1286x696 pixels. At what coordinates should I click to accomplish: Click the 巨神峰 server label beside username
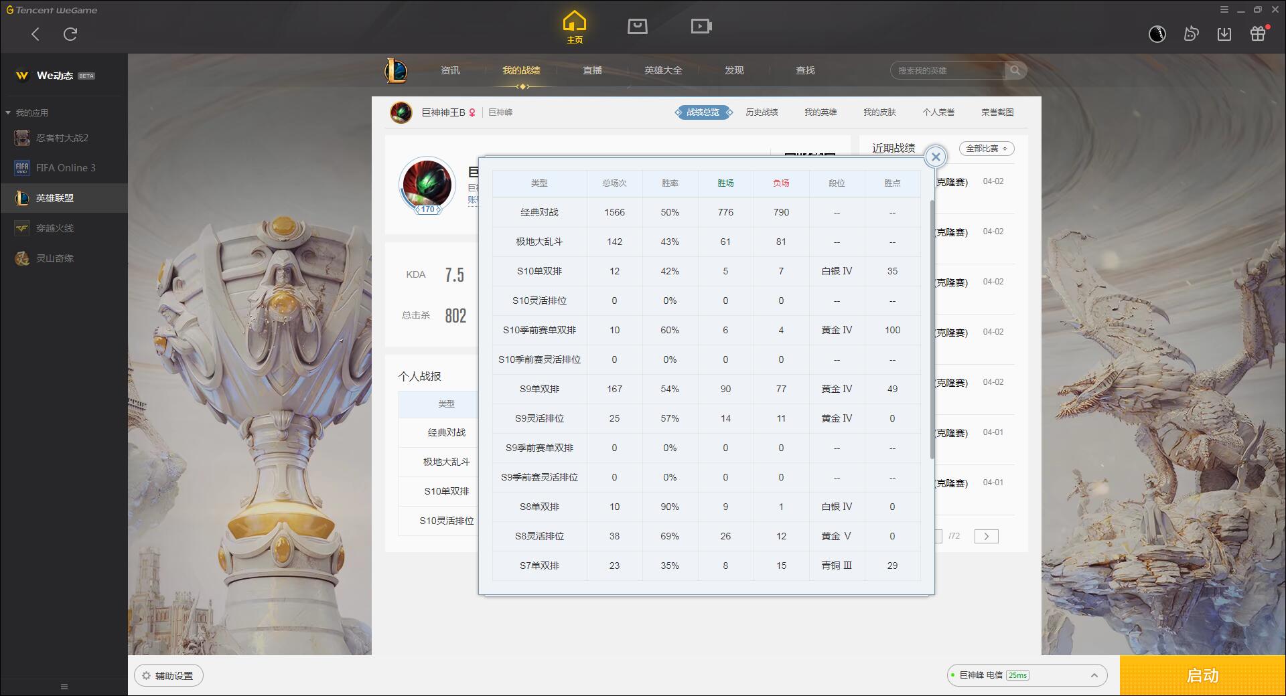pyautogui.click(x=500, y=112)
